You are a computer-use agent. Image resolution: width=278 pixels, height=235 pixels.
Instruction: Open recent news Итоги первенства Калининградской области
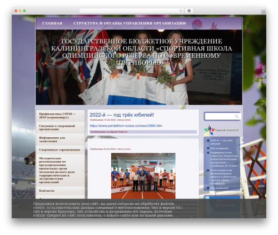224,177
